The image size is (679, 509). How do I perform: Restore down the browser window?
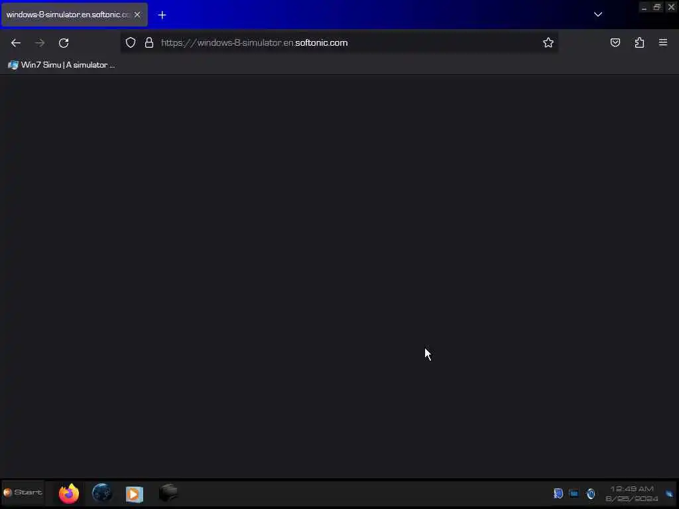(657, 7)
